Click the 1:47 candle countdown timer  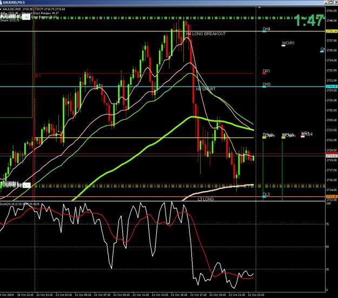pos(309,21)
